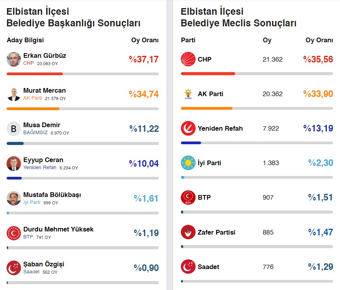Click the Yeniden Refah party logo
Screen dimensions: 340x290
(x=188, y=128)
